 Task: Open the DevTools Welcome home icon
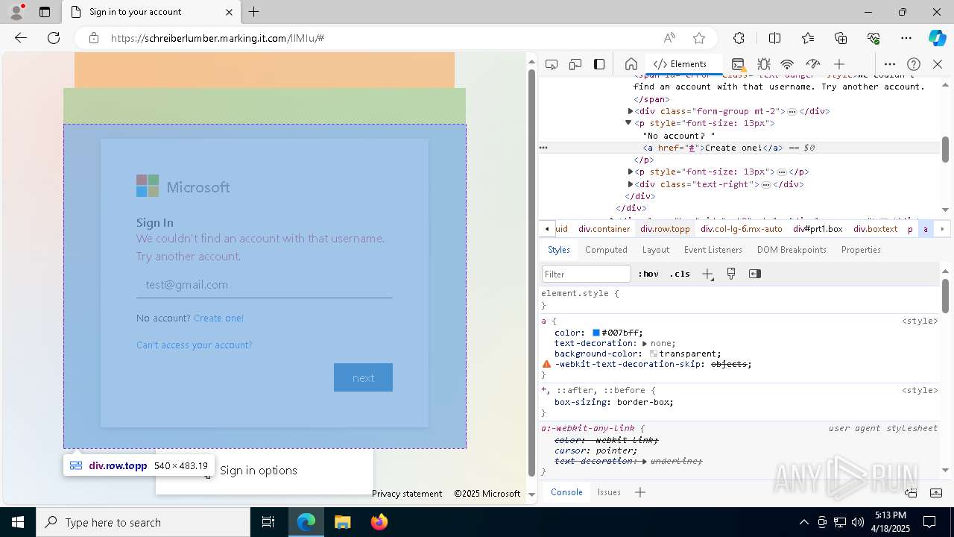(631, 64)
